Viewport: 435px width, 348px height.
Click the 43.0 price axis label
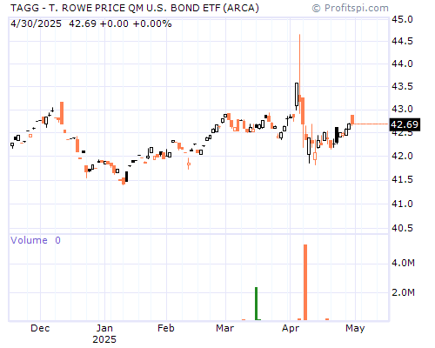click(x=402, y=109)
